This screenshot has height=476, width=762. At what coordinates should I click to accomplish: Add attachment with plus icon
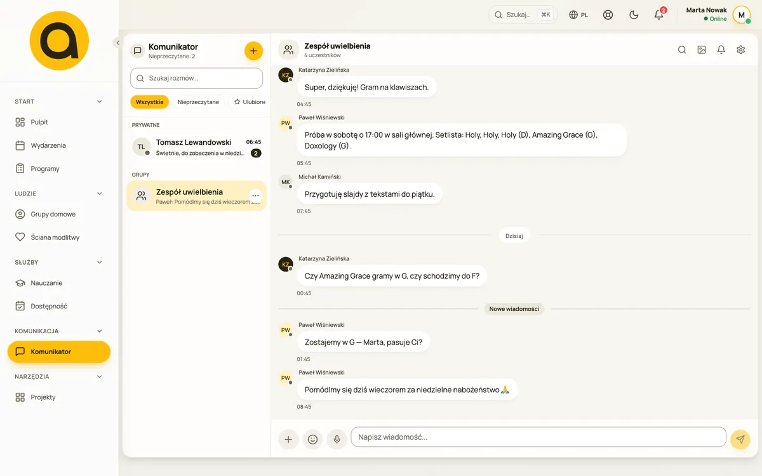288,439
